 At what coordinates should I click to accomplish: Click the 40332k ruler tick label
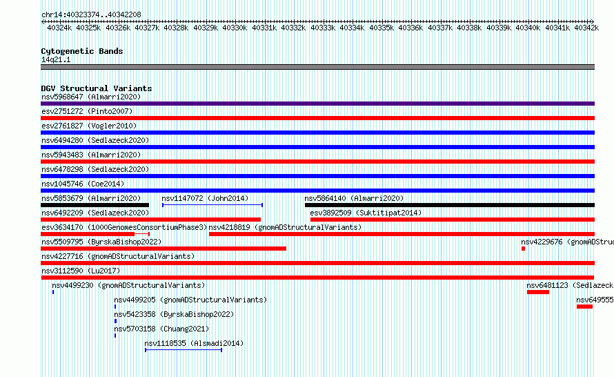coord(293,28)
